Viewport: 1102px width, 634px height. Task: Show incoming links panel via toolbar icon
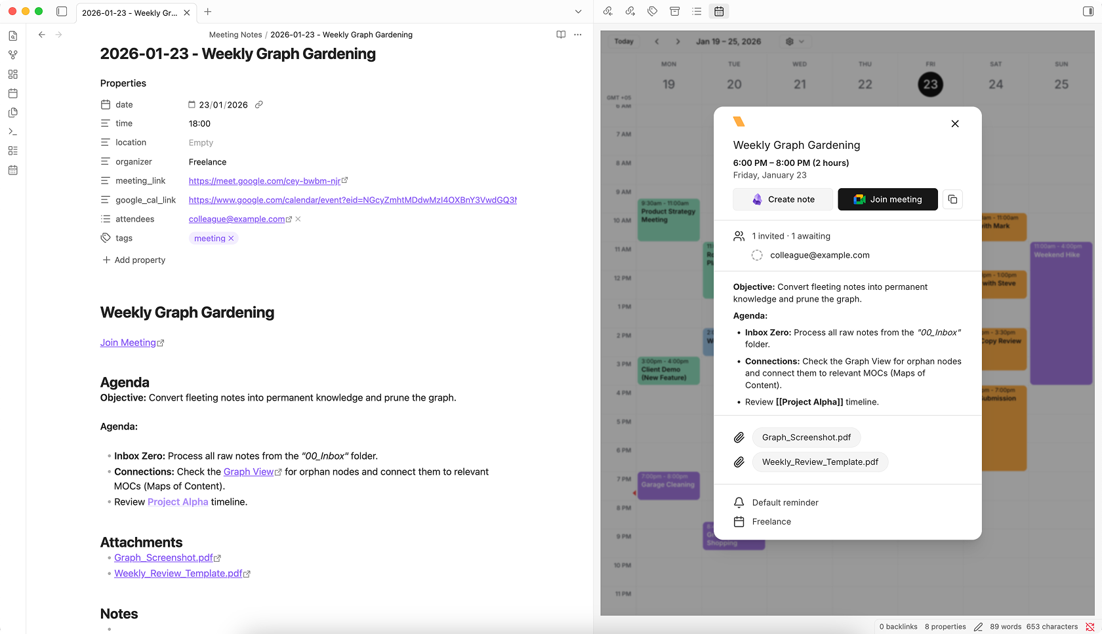607,11
